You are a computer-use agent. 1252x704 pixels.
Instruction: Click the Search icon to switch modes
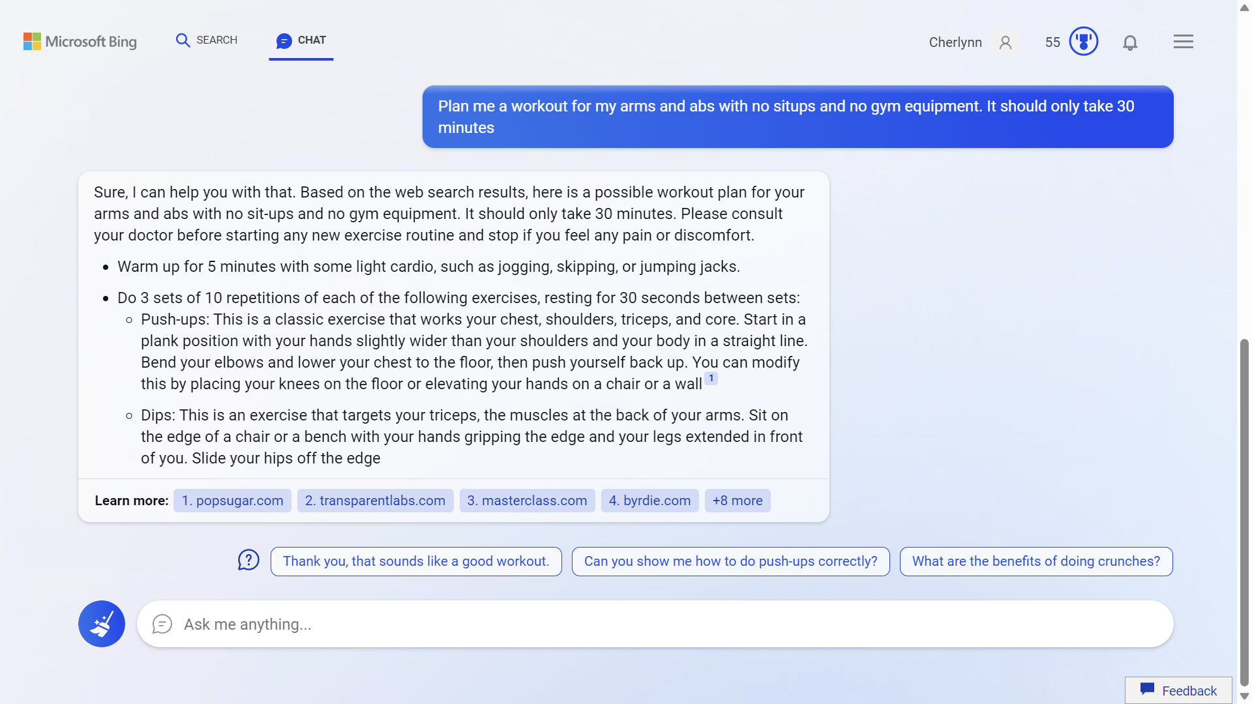click(183, 40)
